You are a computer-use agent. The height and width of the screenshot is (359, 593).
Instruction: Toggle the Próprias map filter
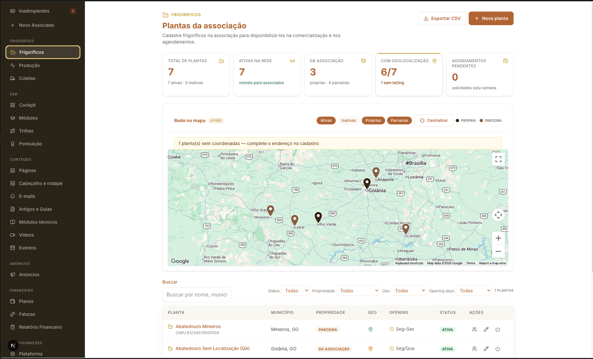(x=373, y=121)
